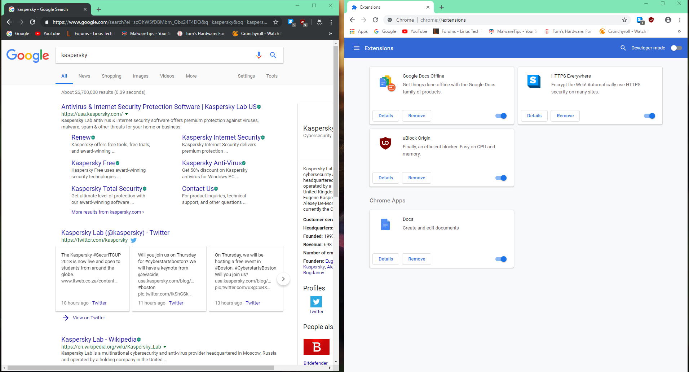Disable the HTTPS Everywhere extension toggle

pyautogui.click(x=649, y=116)
